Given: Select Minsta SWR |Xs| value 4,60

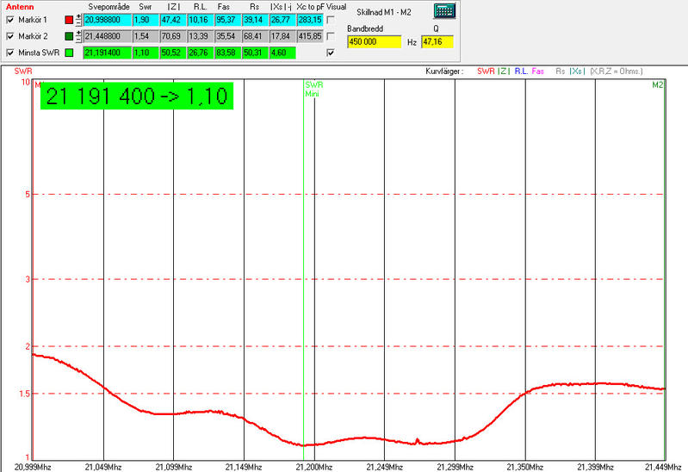Looking at the screenshot, I should 282,53.
